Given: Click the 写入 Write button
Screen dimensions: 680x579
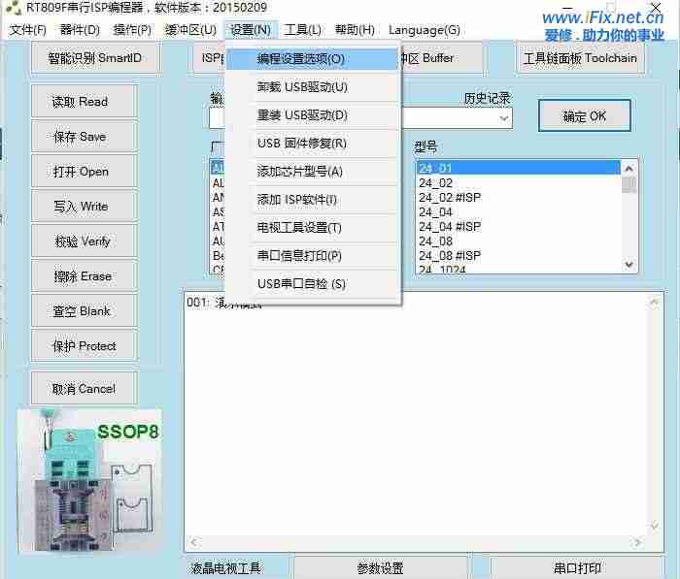Looking at the screenshot, I should pyautogui.click(x=85, y=207).
